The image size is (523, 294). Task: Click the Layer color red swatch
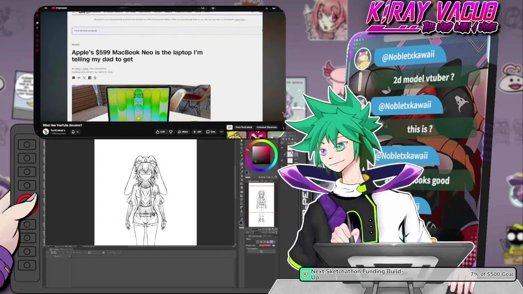265,245
